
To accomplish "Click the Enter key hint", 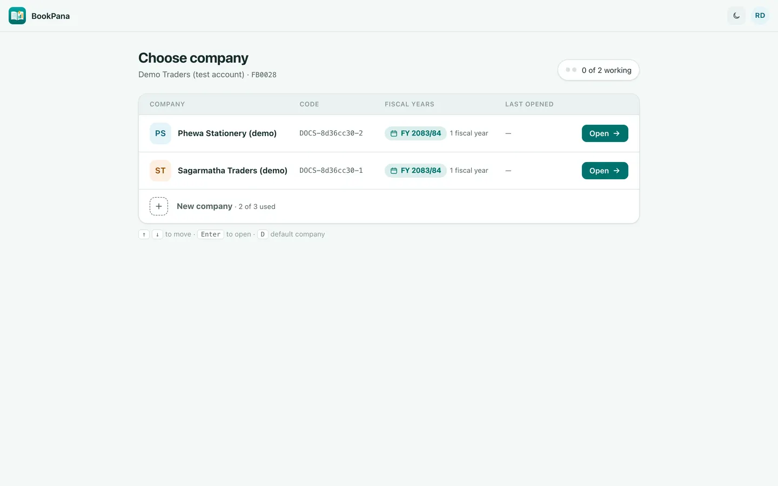I will coord(211,234).
